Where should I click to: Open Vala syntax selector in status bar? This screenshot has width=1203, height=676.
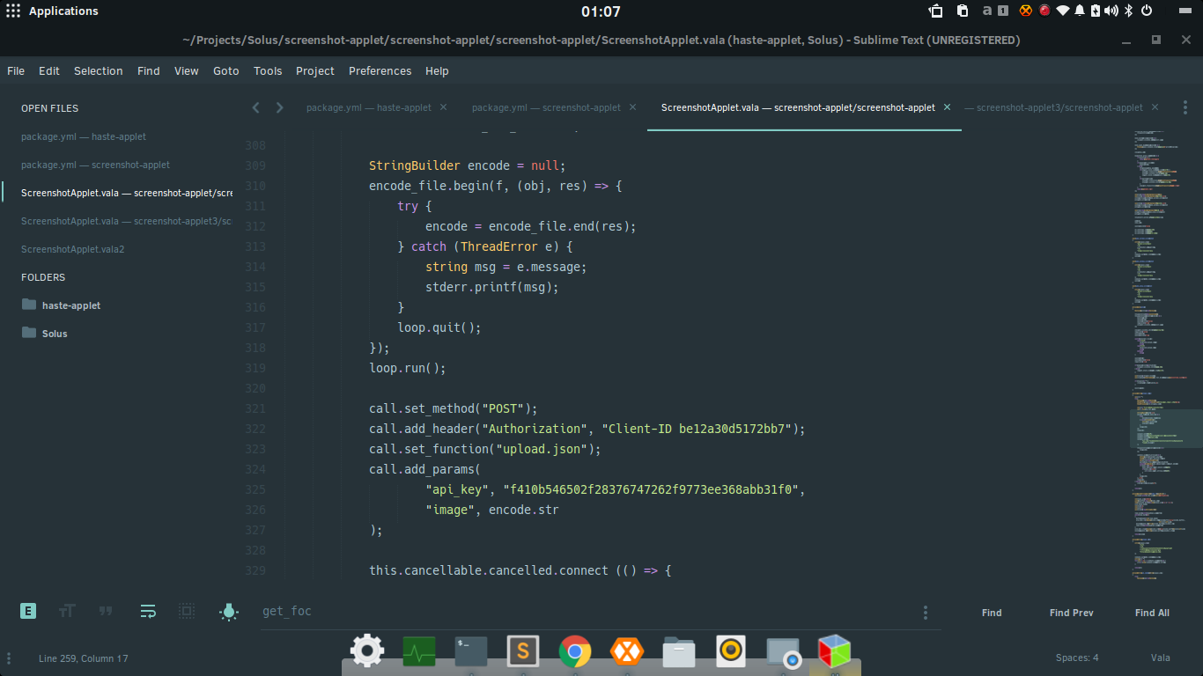(1160, 658)
